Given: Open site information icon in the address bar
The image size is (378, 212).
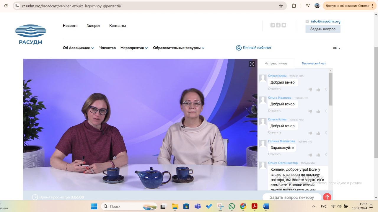Looking at the screenshot, I should pyautogui.click(x=17, y=6).
